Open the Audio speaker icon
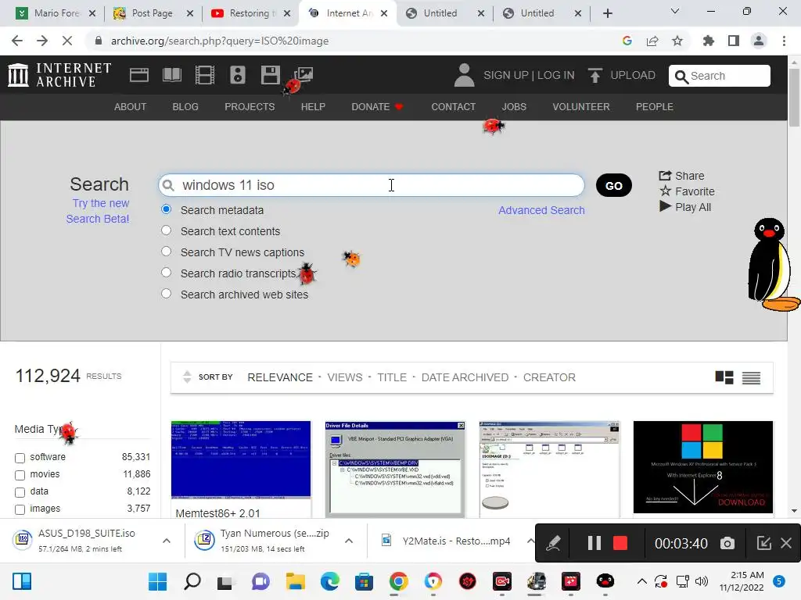 point(238,75)
